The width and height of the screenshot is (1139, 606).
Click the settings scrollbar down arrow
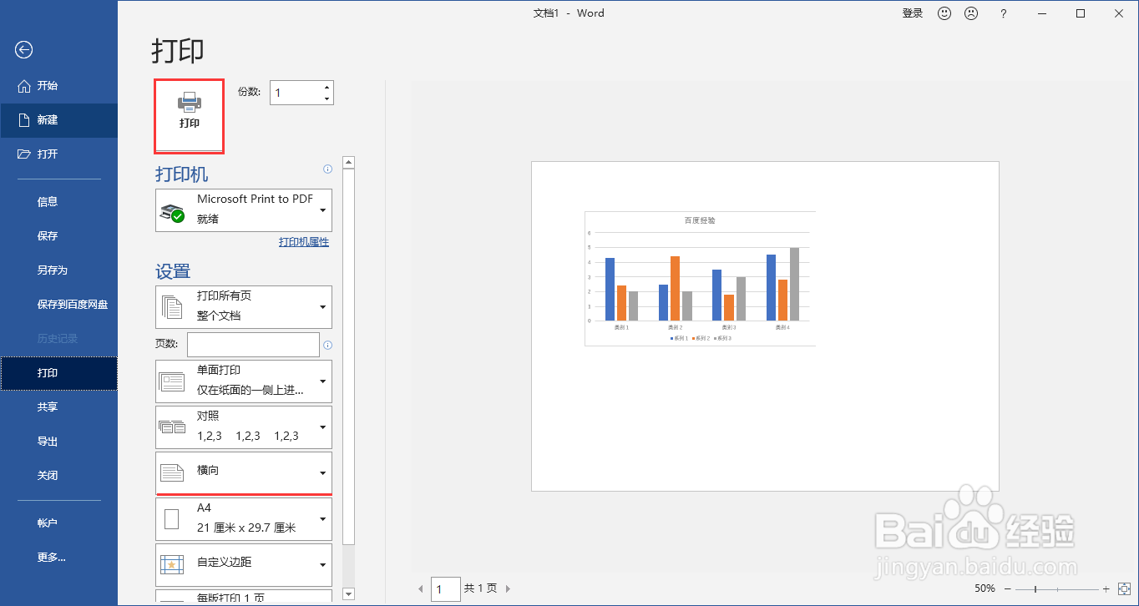pyautogui.click(x=349, y=594)
